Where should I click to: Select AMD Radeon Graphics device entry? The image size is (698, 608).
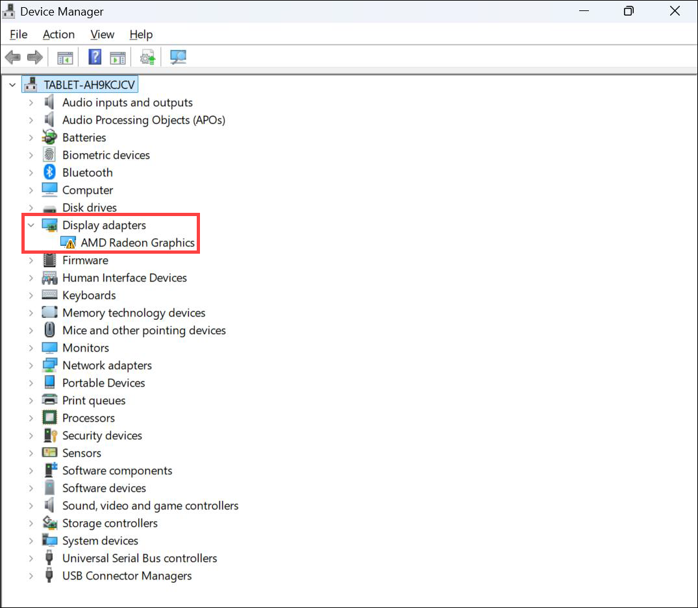pos(138,243)
